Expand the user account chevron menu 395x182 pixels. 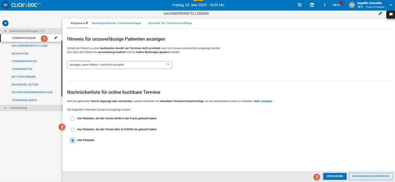[x=391, y=5]
